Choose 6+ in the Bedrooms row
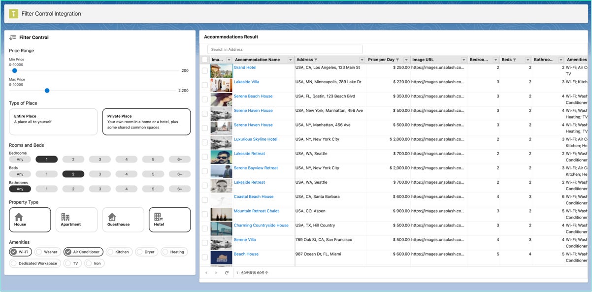 180,160
